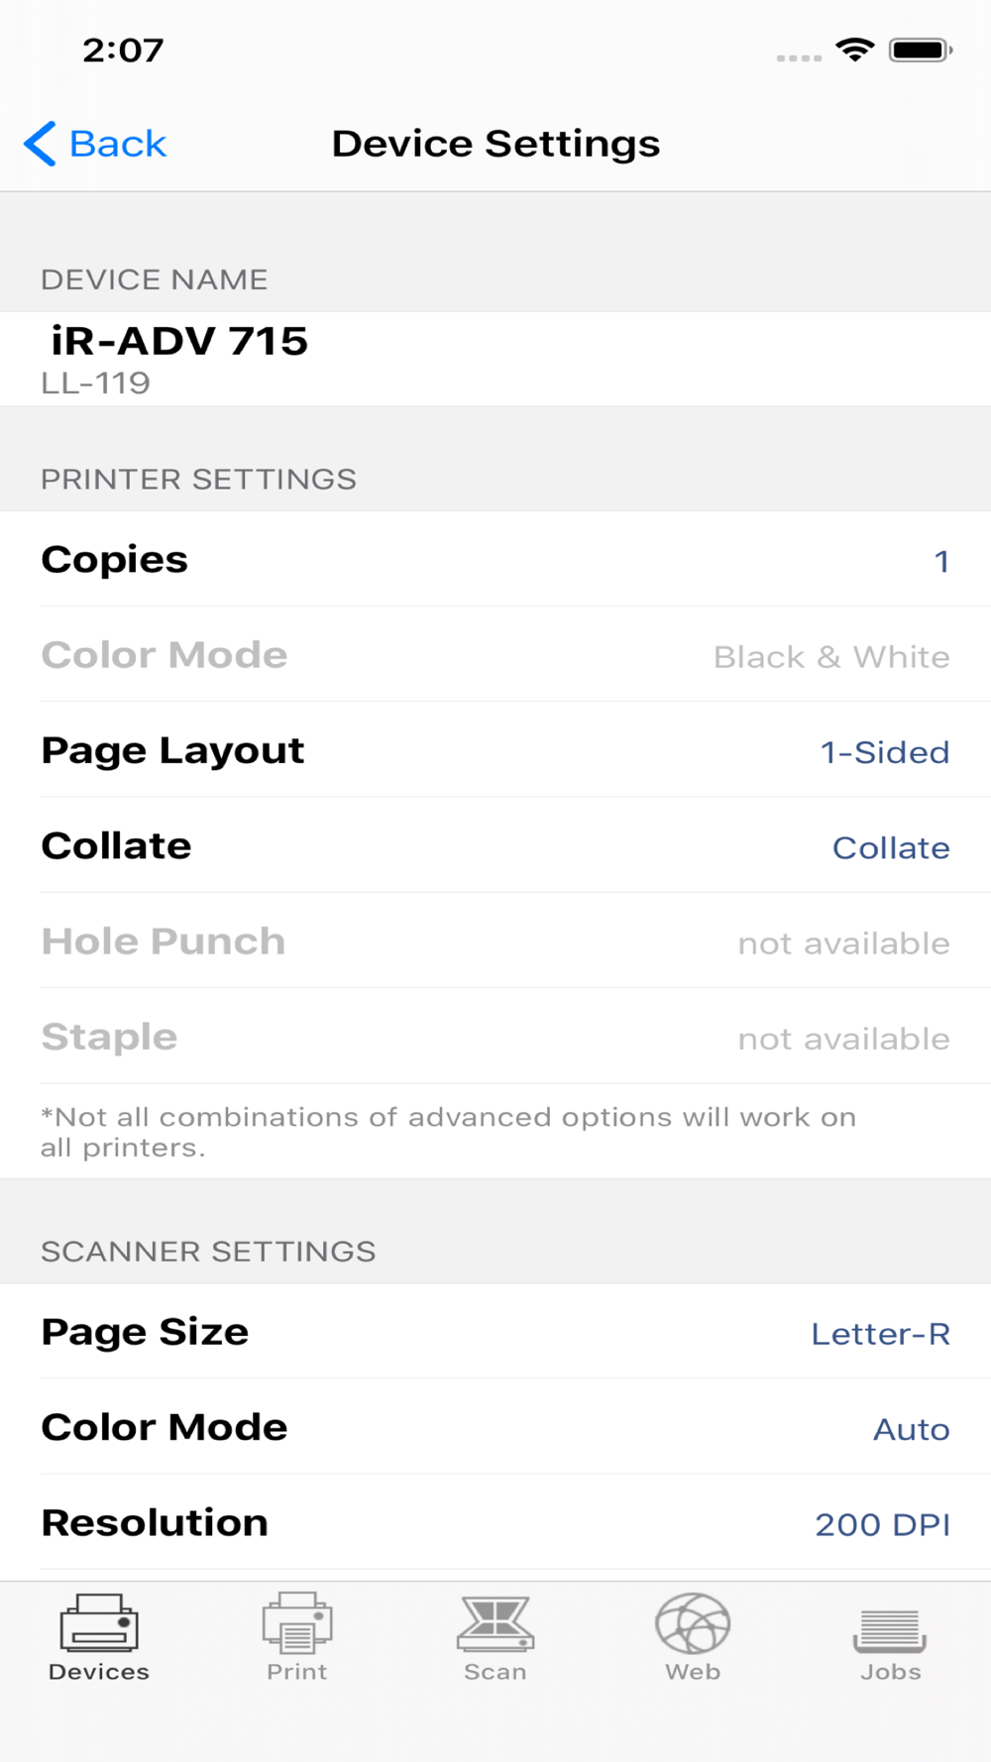The image size is (991, 1762).
Task: Select the Resolution 200 DPI setting
Action: coord(882,1524)
